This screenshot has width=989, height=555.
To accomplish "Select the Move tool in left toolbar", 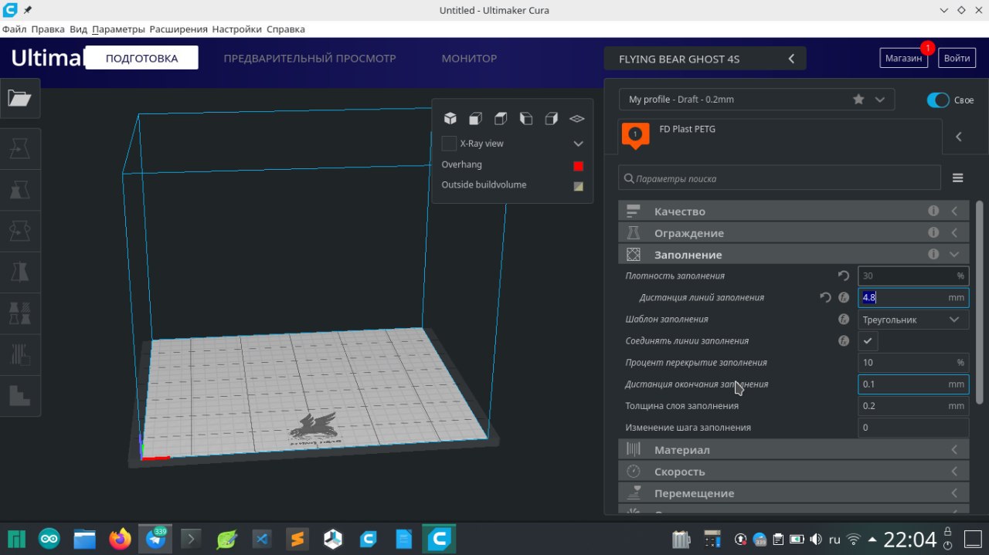I will click(x=19, y=147).
